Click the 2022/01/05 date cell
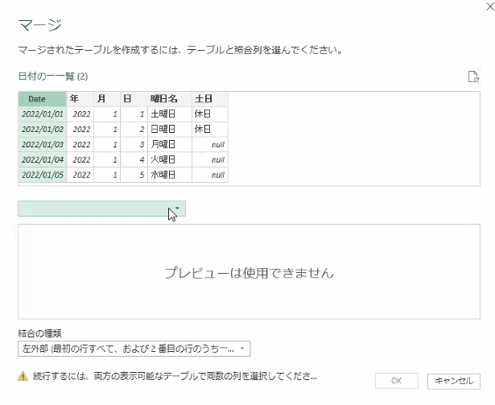Screen dimensions: 495x405 (x=43, y=175)
